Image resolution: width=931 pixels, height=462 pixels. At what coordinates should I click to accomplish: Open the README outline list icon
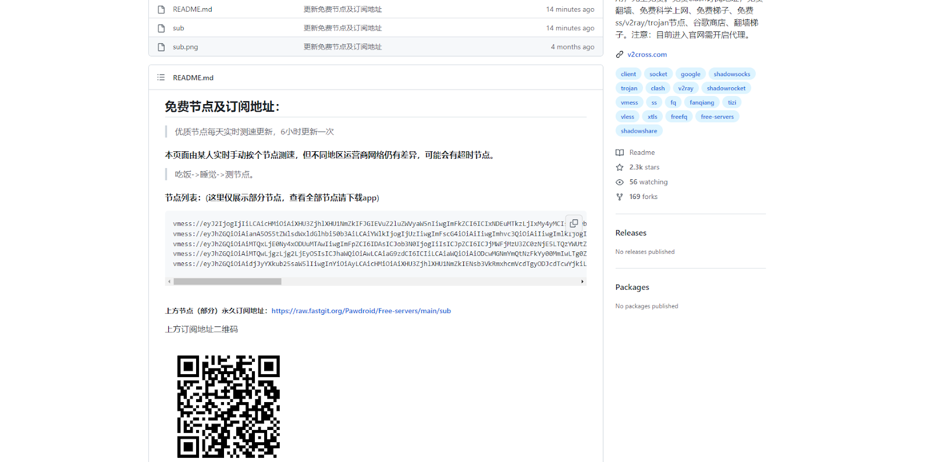click(x=161, y=77)
